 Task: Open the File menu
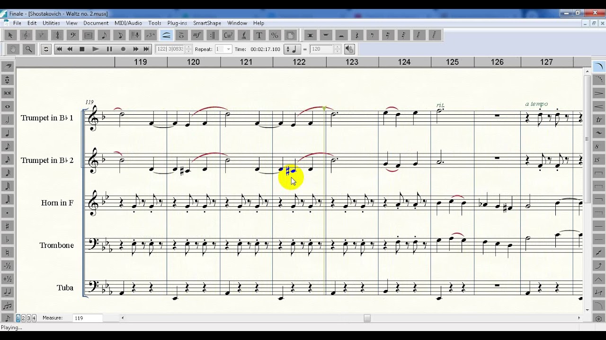click(17, 23)
